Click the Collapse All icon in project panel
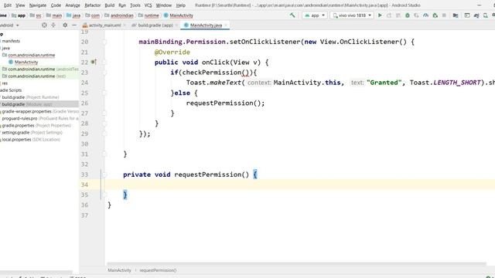Viewport: 495px width, 278px height. (x=53, y=25)
